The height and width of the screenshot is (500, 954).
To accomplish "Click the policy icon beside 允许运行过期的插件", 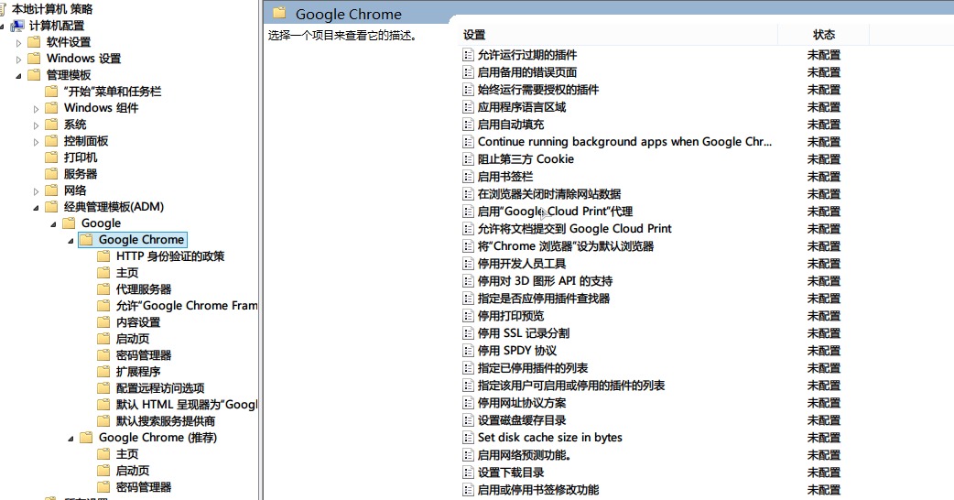I will click(468, 55).
